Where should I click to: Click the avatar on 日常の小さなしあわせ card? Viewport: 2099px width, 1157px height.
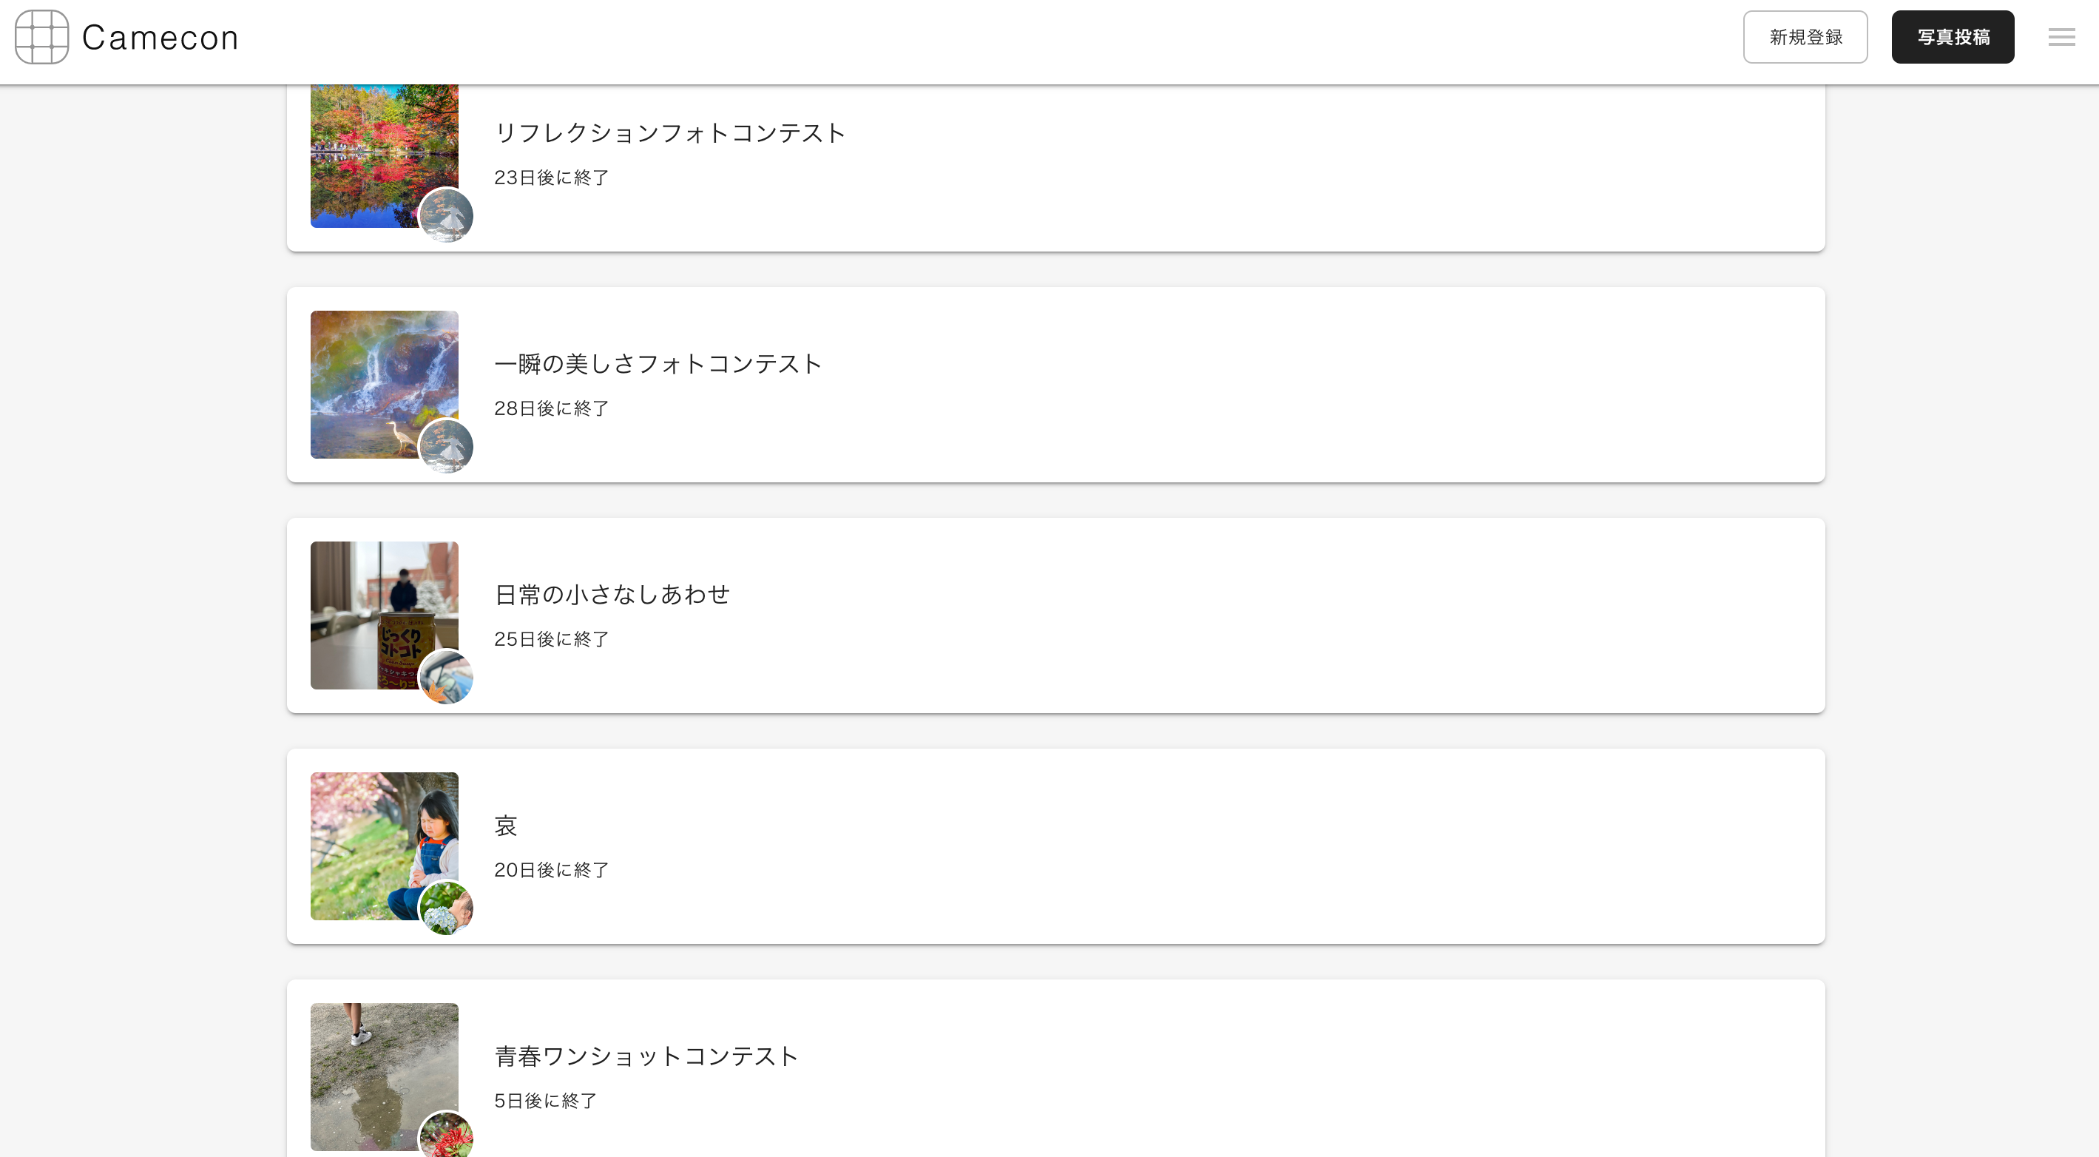pos(446,677)
